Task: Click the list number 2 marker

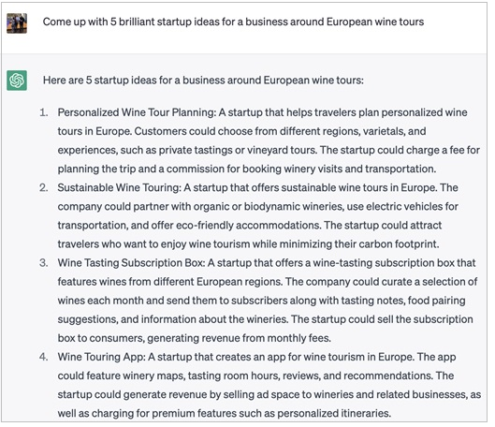Action: (44, 187)
